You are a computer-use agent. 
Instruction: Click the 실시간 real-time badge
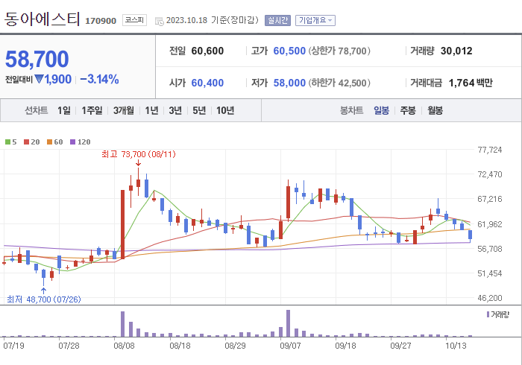click(x=277, y=20)
